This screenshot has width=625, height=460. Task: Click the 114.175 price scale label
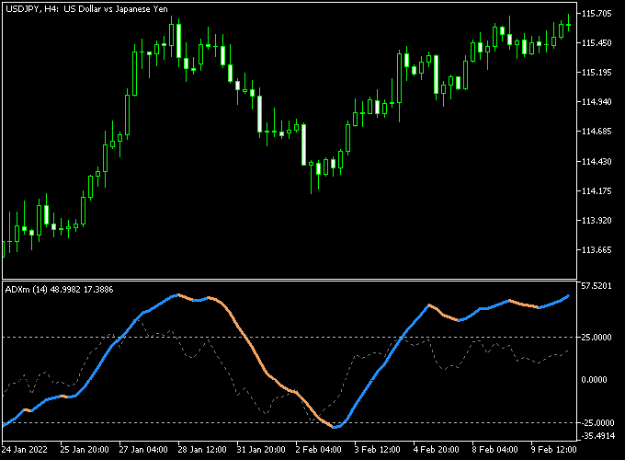point(597,190)
